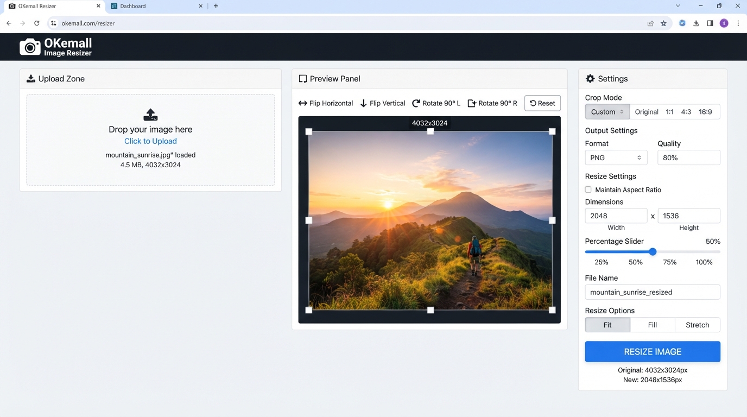
Task: Go back in browser history
Action: (x=9, y=23)
